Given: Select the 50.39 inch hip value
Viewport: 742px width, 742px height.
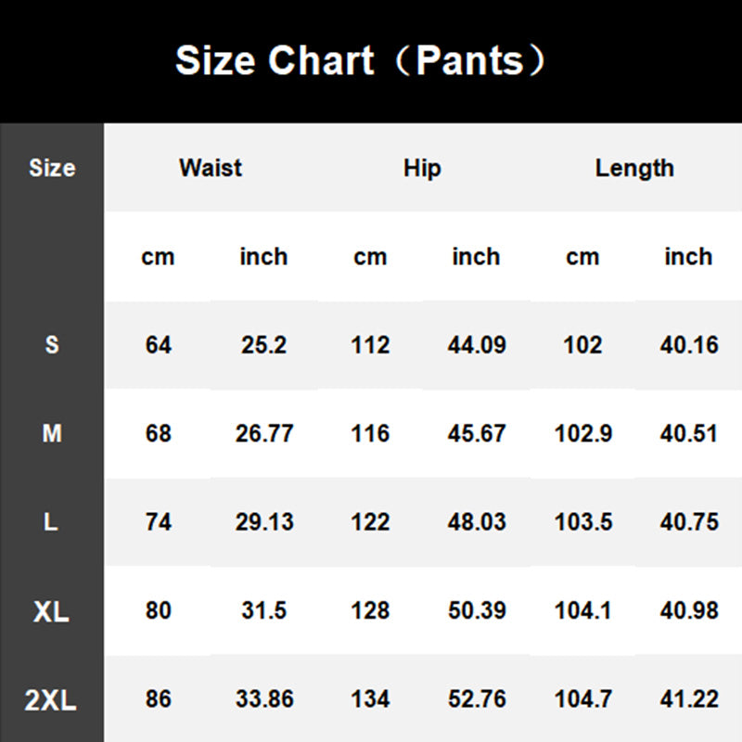Looking at the screenshot, I should click(x=476, y=611).
